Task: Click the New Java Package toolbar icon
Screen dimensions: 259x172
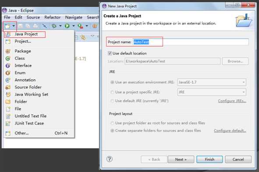Action: tap(95, 26)
